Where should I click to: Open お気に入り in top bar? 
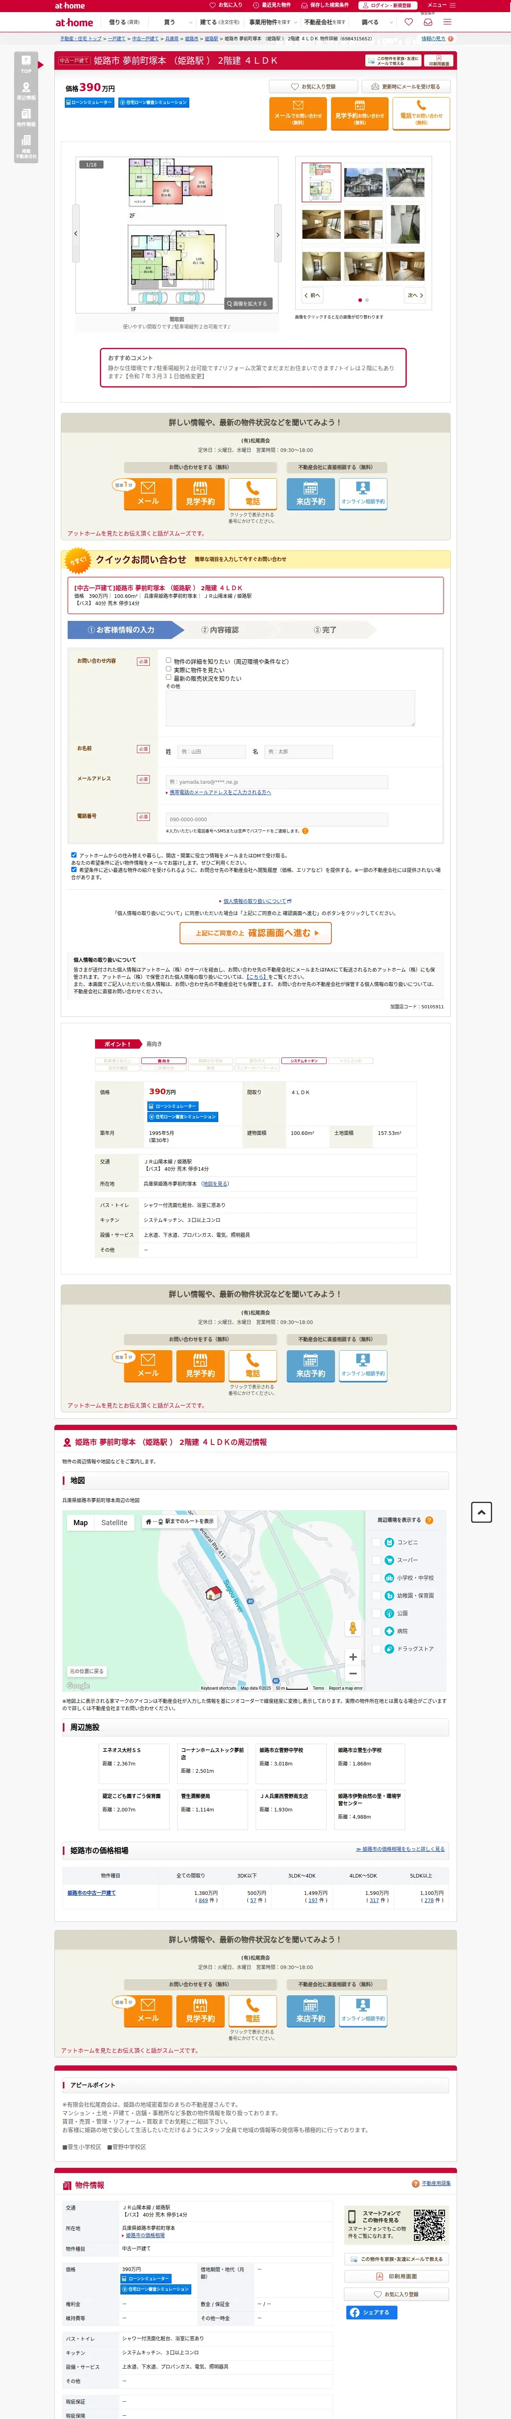click(x=226, y=5)
